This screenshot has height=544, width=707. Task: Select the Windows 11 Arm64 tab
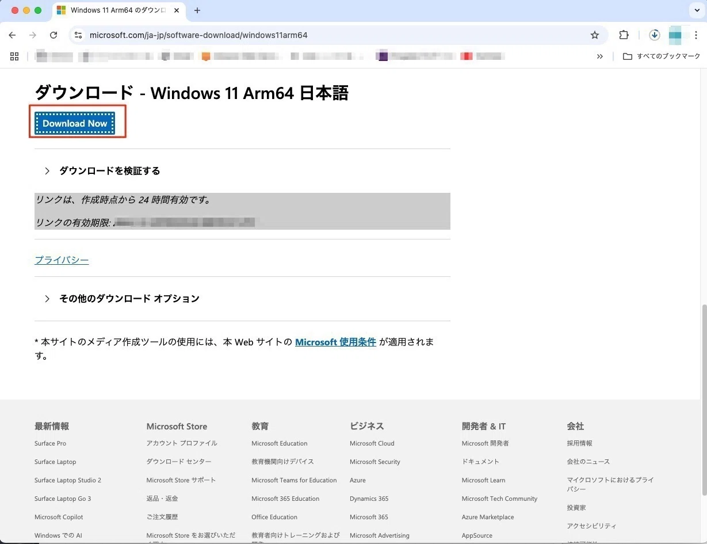tap(118, 10)
